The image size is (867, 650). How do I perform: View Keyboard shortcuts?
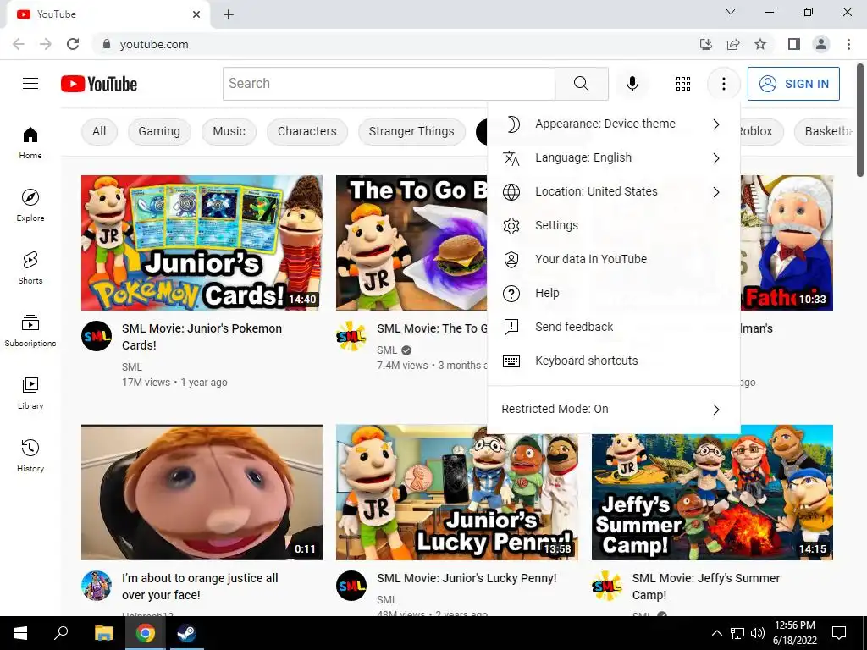[614, 361]
